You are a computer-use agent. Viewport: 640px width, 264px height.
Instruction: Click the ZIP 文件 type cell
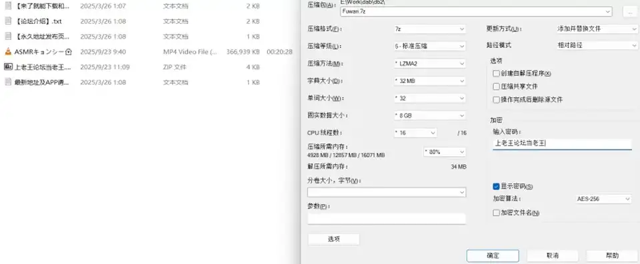pos(175,66)
